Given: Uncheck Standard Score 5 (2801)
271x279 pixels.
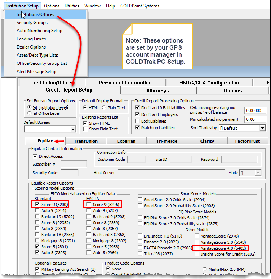Looking at the screenshot, I should 37,247.
